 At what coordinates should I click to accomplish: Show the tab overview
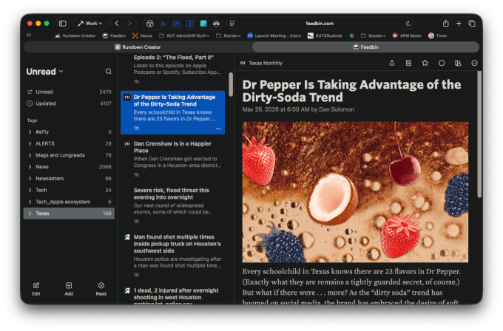[472, 24]
